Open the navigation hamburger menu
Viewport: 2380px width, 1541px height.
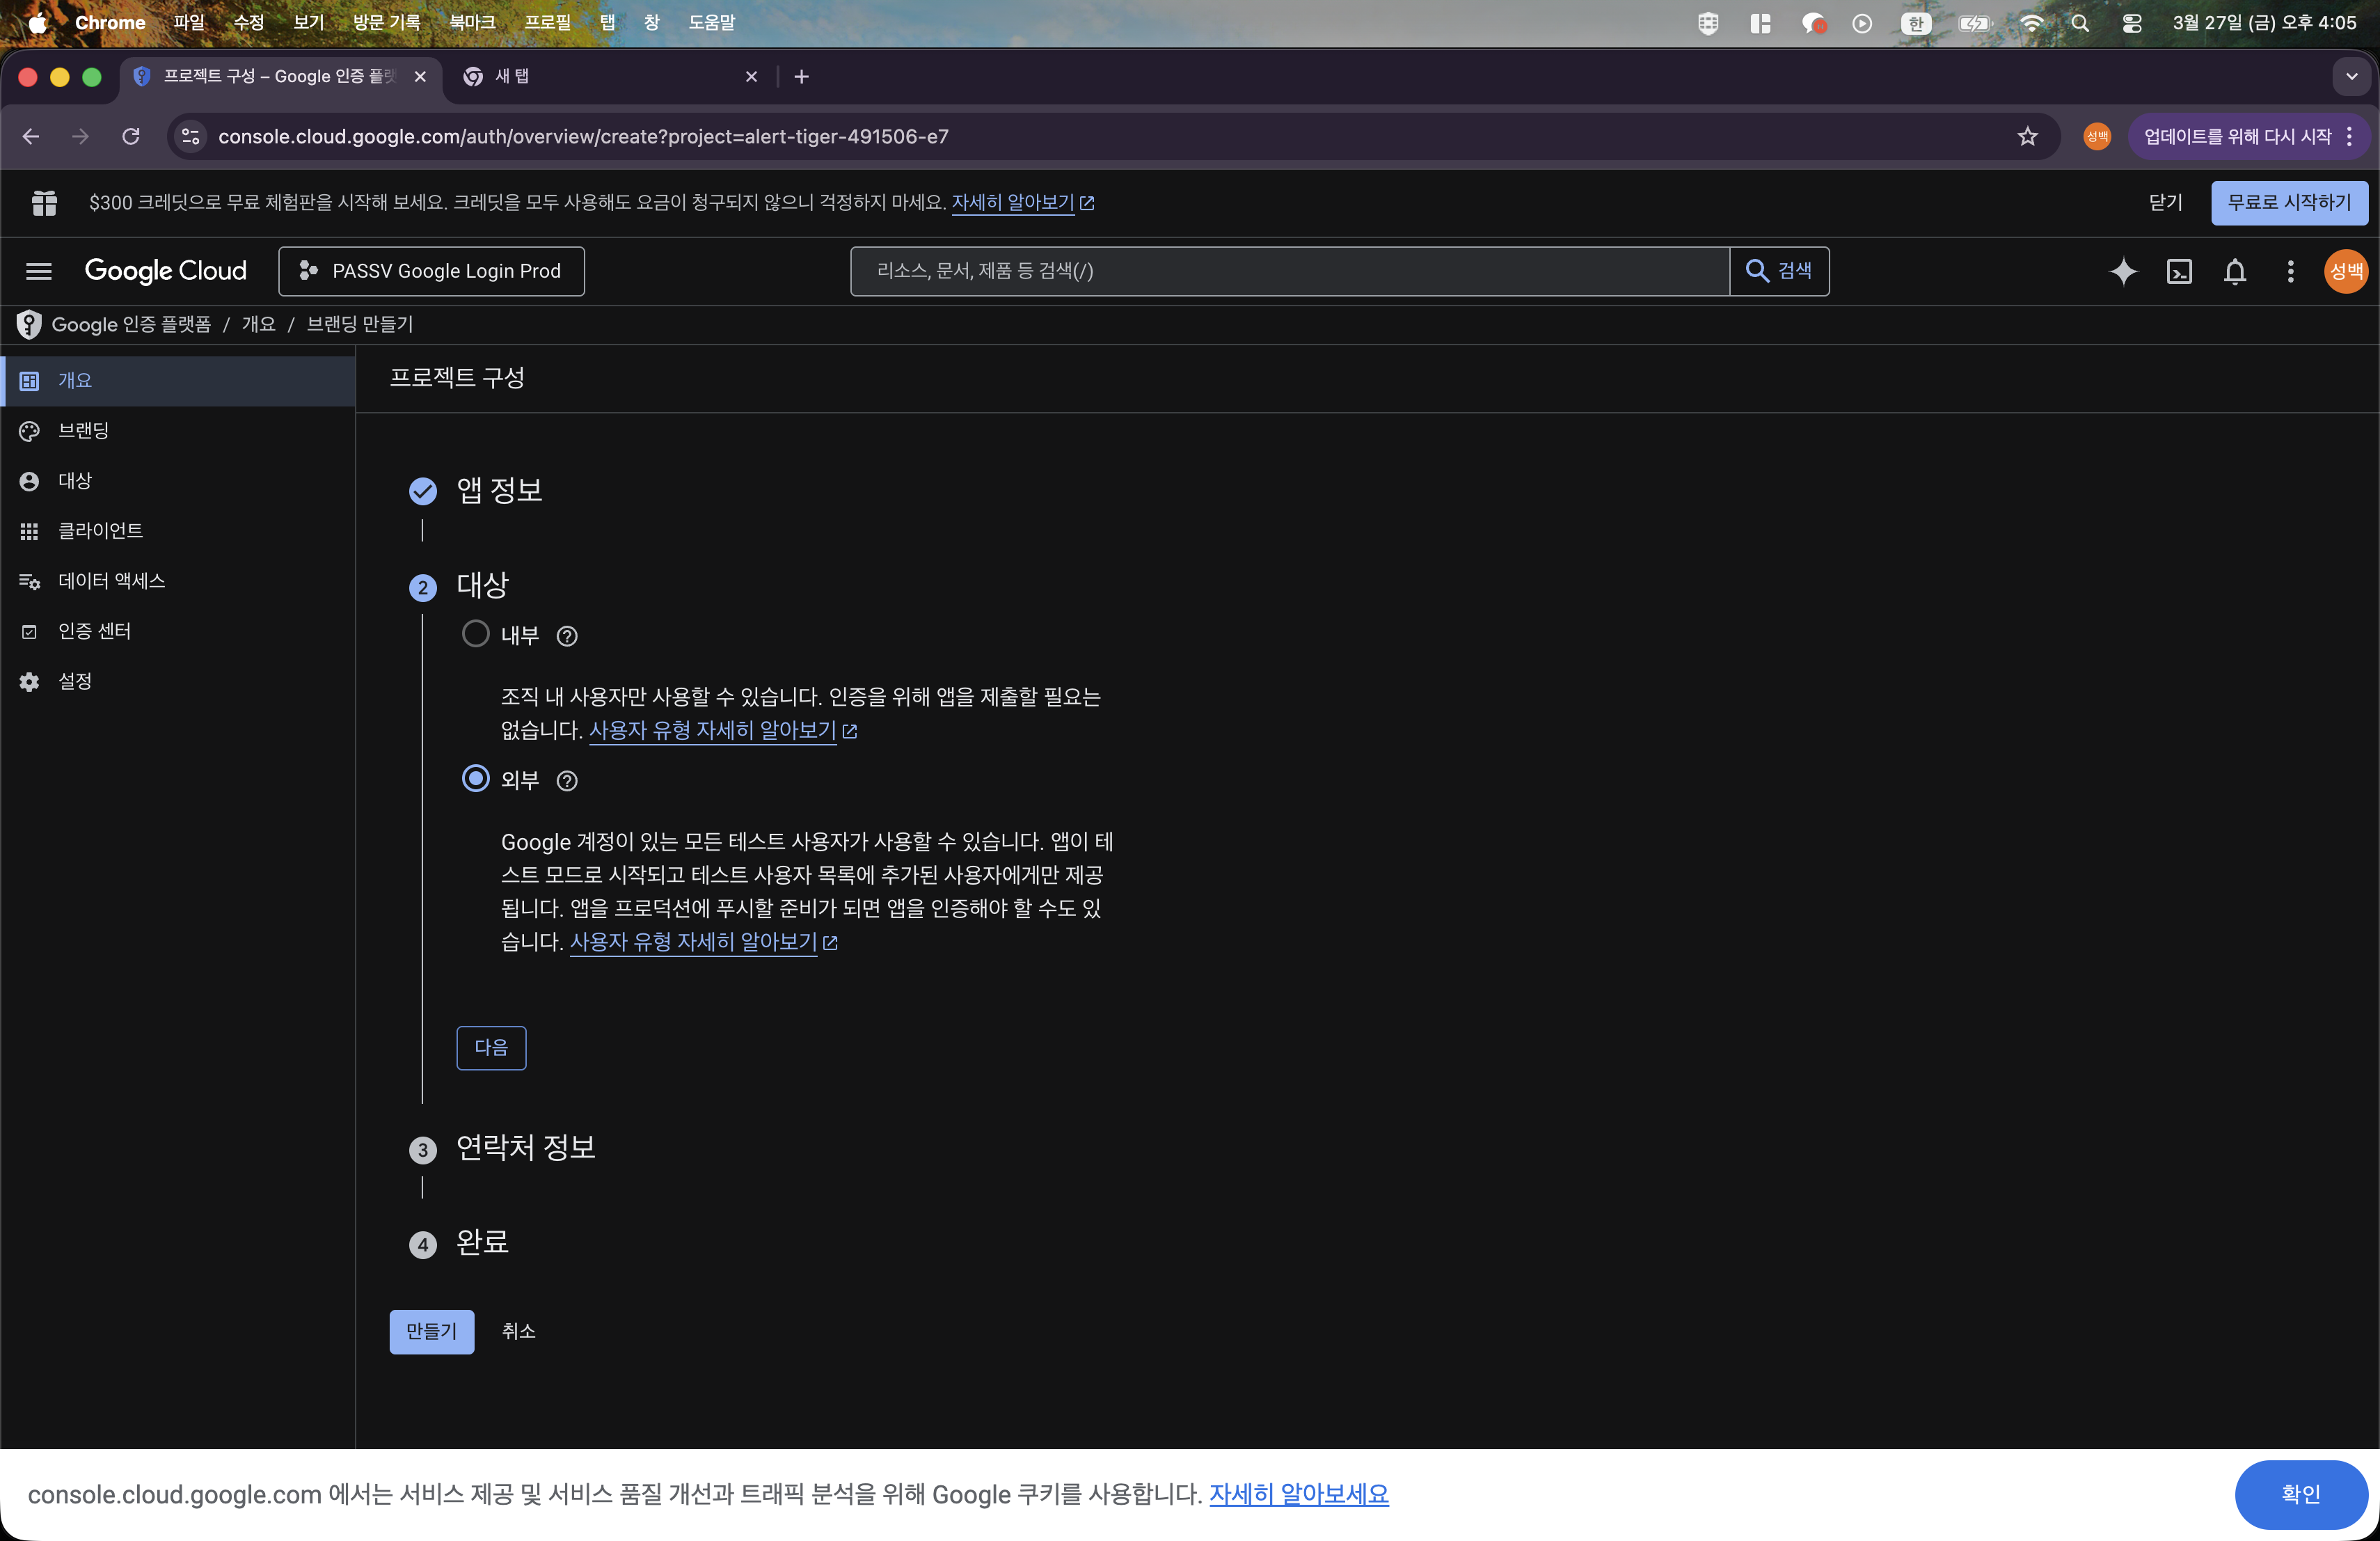coord(38,271)
